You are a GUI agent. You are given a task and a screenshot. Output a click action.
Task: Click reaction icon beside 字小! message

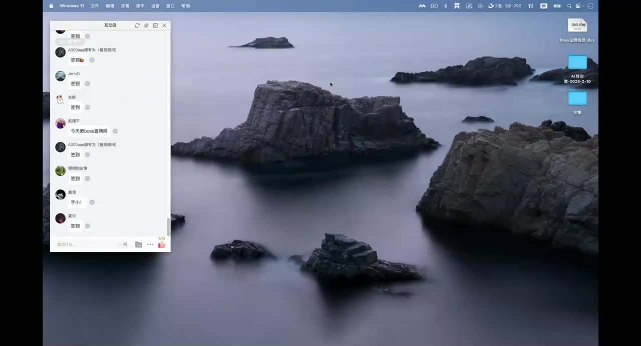[92, 202]
